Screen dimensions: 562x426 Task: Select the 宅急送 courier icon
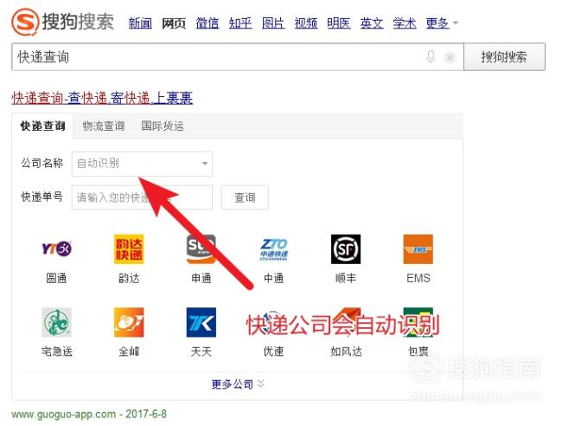click(x=56, y=322)
